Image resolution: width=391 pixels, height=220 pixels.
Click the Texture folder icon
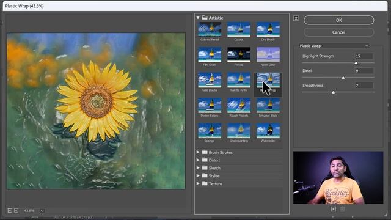click(205, 183)
